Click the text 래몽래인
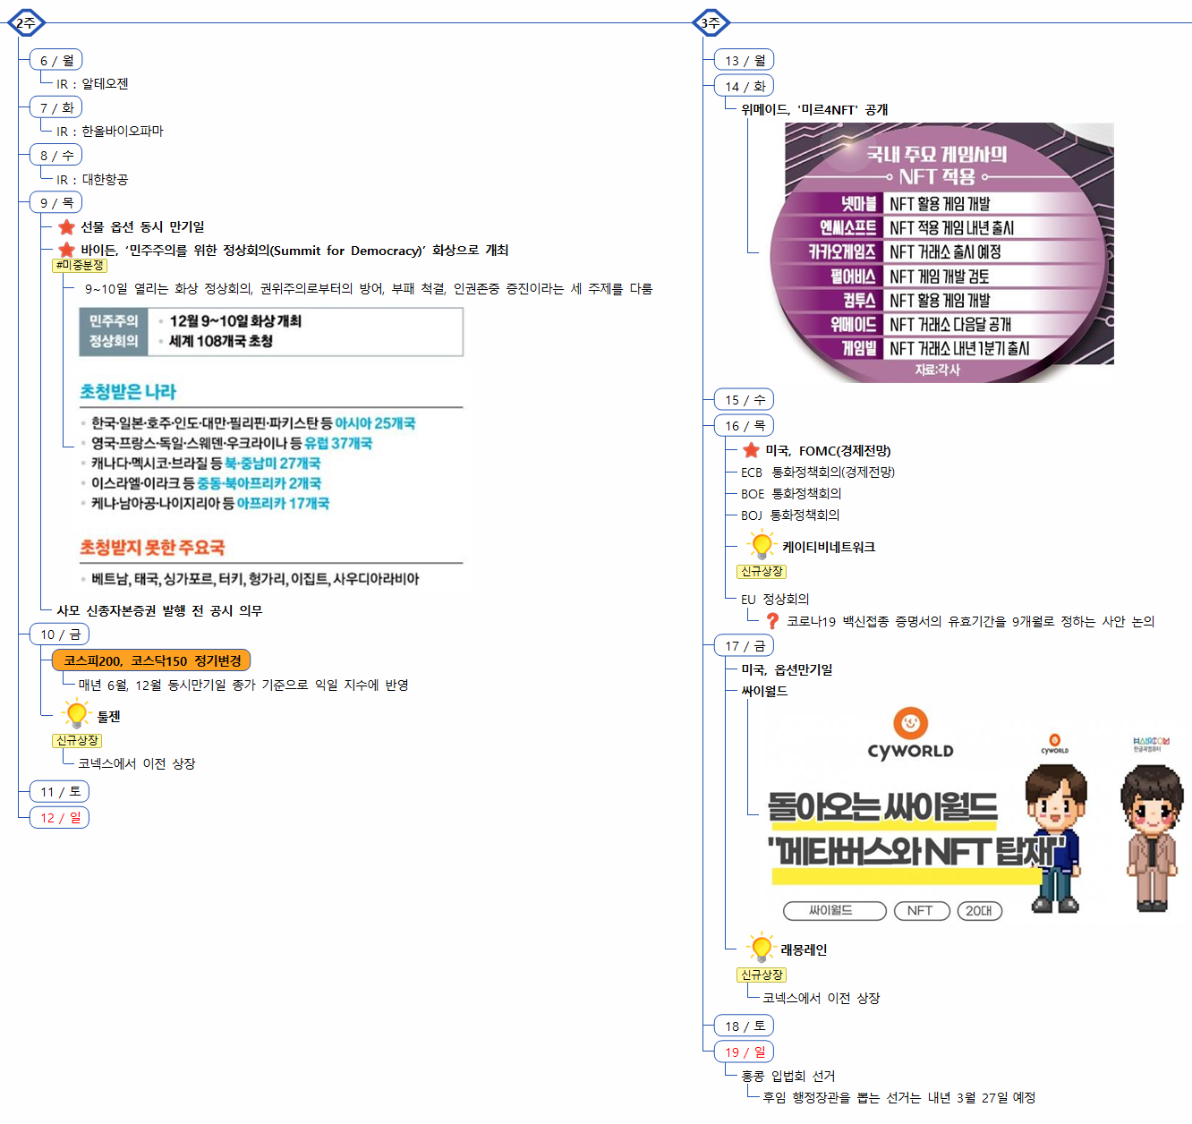Screen dimensions: 1192x1124 (x=804, y=949)
